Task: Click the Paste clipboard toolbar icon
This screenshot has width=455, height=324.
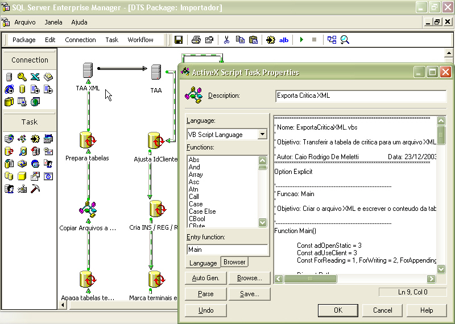Action: pos(253,40)
